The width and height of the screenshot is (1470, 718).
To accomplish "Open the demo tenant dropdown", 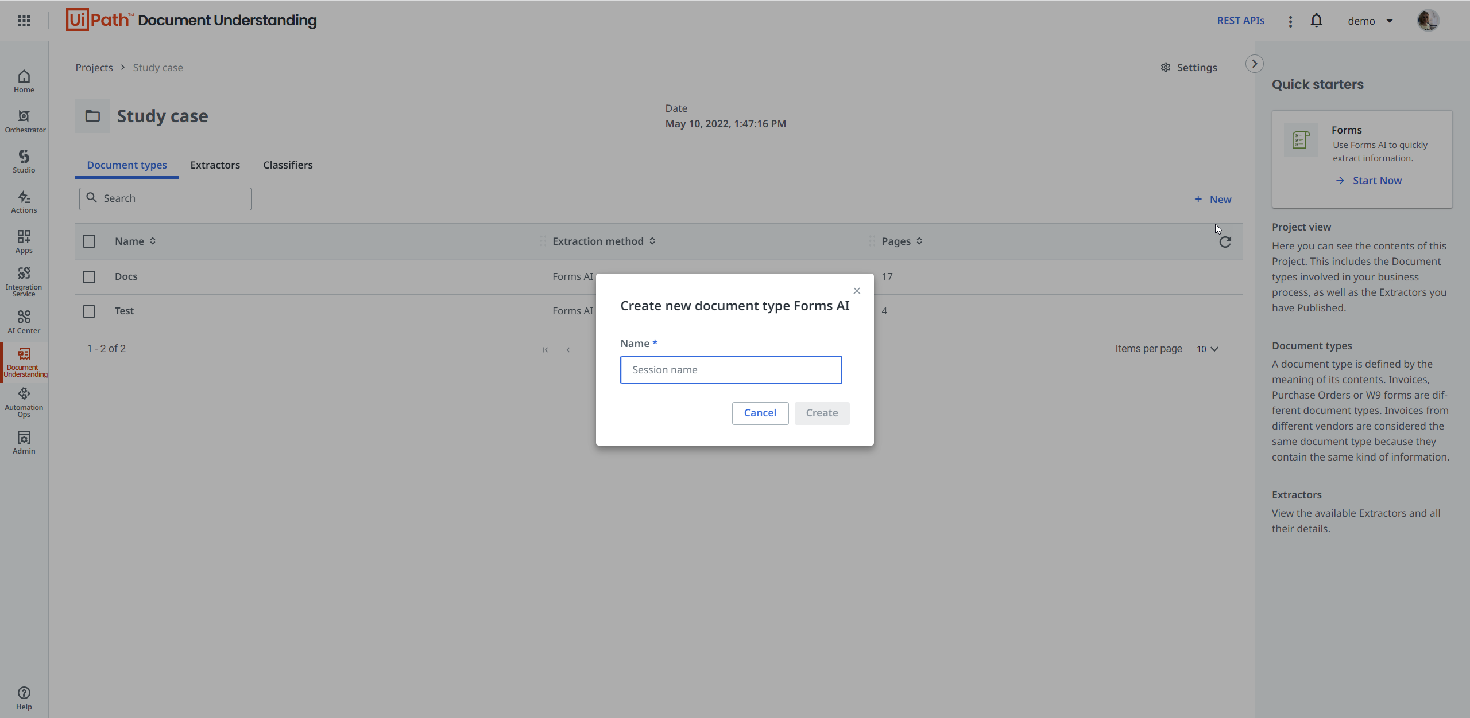I will click(x=1371, y=21).
